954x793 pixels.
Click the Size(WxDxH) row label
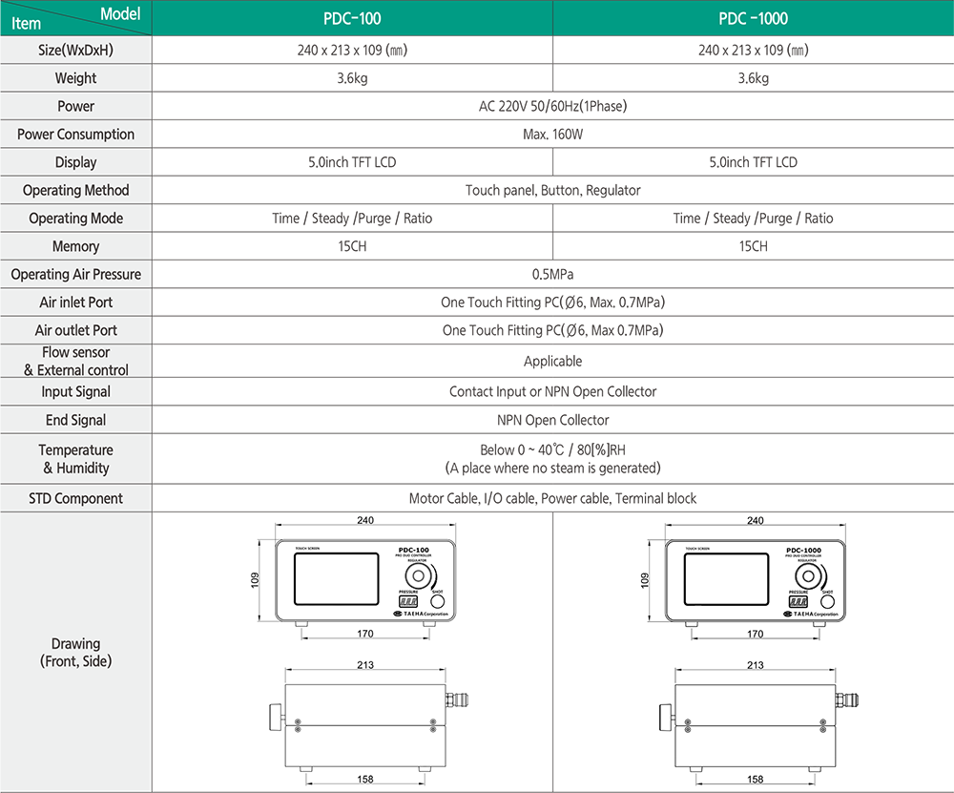75,51
